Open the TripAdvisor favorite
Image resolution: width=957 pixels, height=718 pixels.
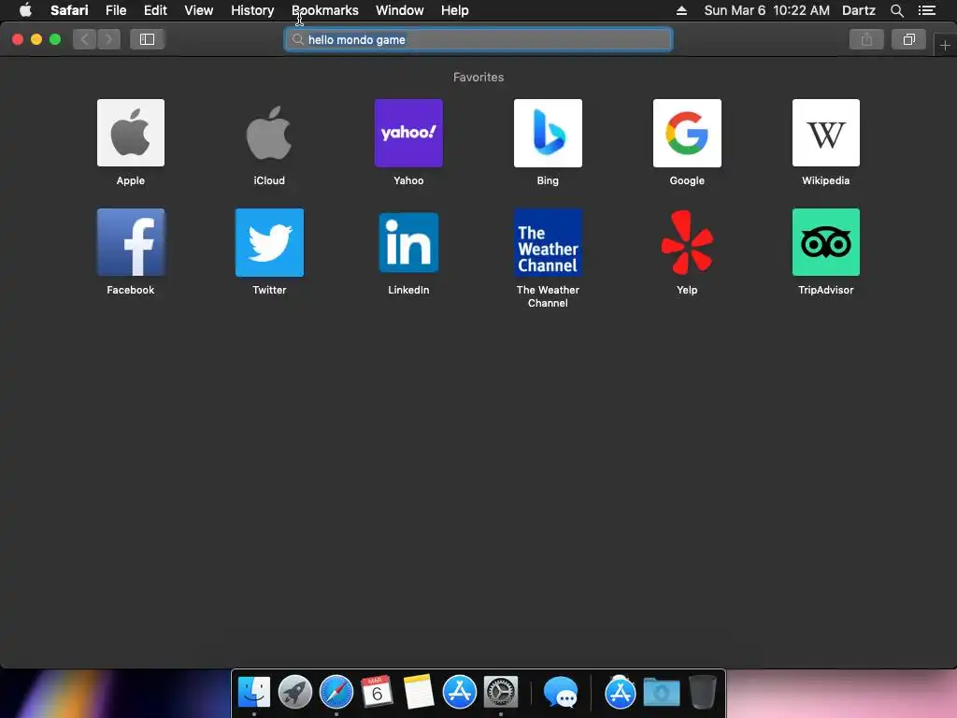pos(826,242)
